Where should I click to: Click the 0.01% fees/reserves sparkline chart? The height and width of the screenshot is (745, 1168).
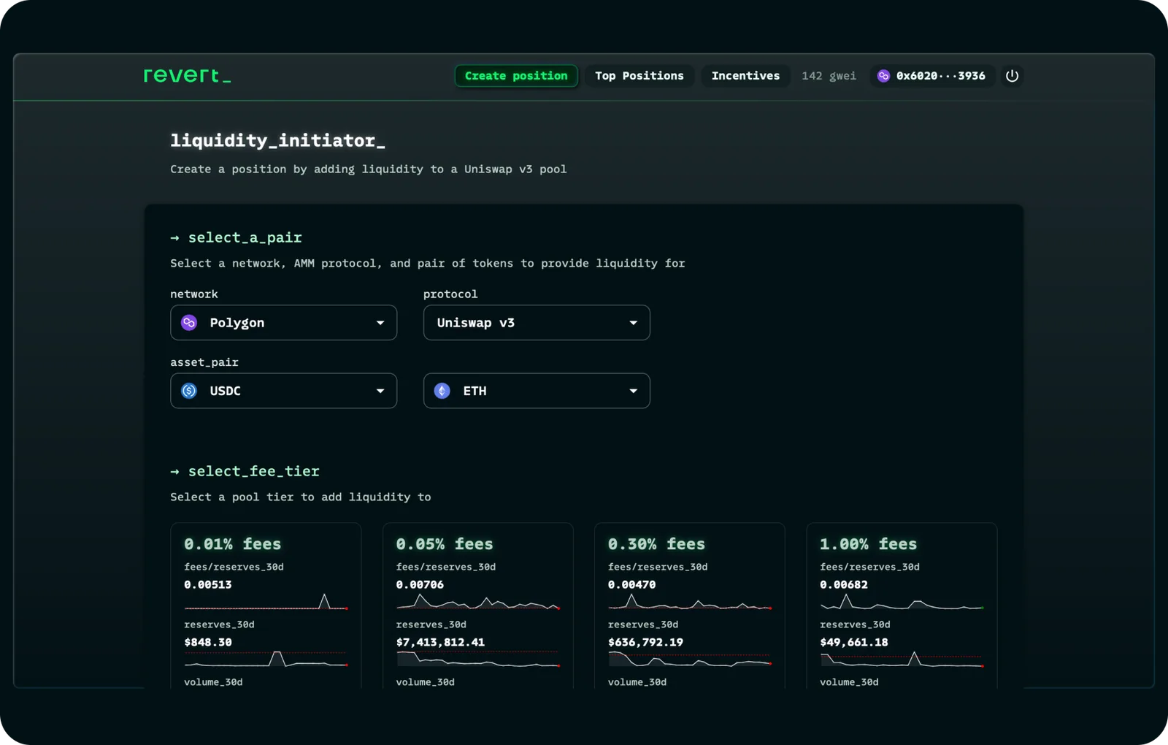[x=266, y=602]
